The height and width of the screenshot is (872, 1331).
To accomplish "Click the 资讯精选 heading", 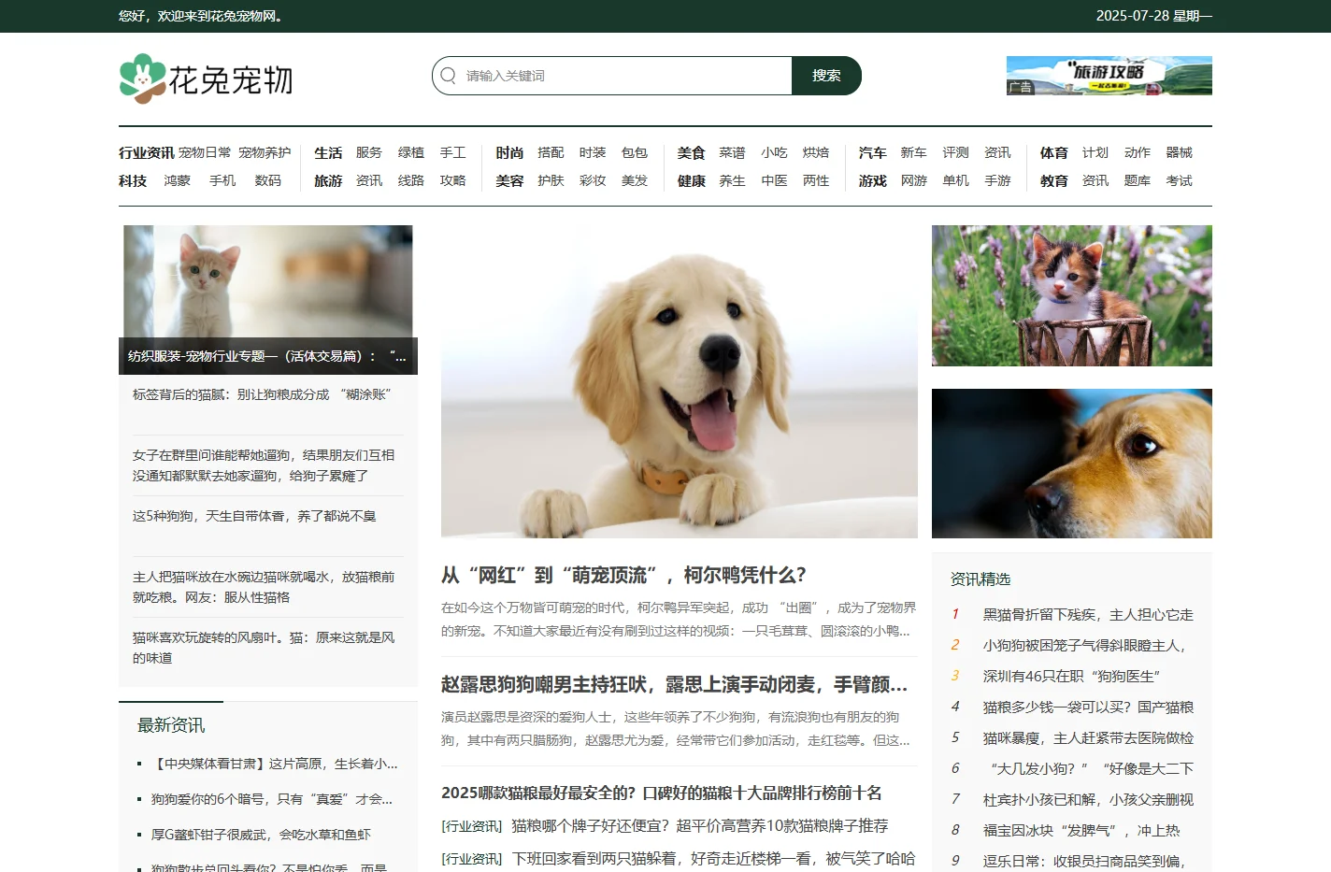I will tap(980, 579).
